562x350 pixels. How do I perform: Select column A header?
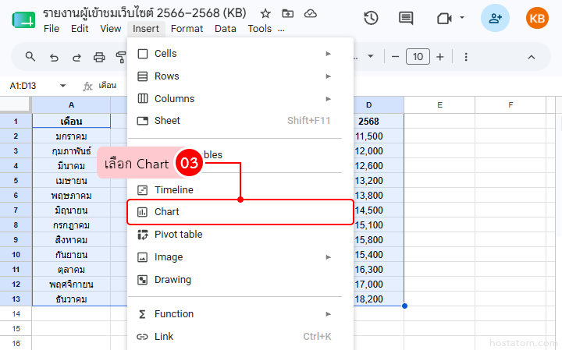coord(71,105)
